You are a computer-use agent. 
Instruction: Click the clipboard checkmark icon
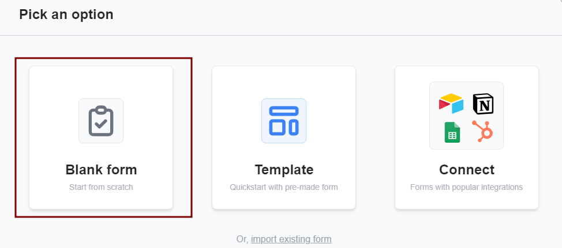[101, 121]
